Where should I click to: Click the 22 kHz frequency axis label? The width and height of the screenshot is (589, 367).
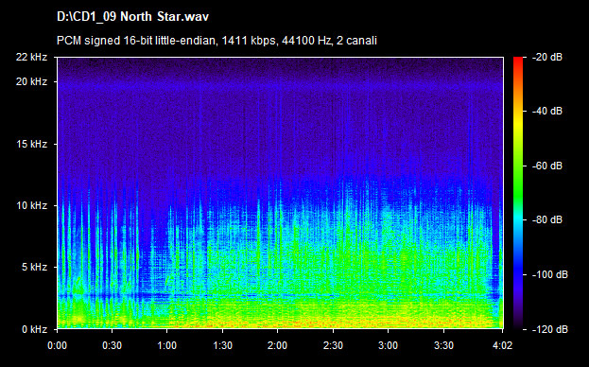31,57
